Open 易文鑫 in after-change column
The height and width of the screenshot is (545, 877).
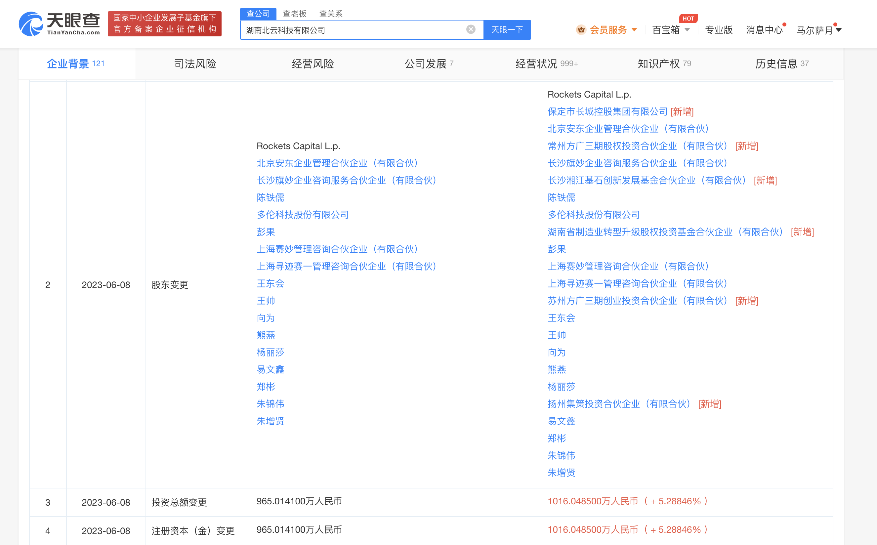[x=561, y=421]
